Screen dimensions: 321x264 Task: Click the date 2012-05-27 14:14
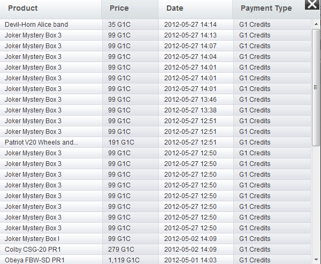(x=190, y=25)
